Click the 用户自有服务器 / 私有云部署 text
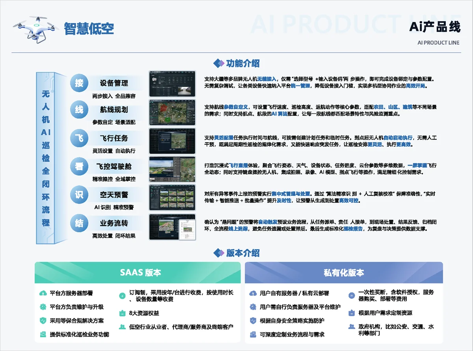Viewport: 473px width, 351px height. coord(294,293)
